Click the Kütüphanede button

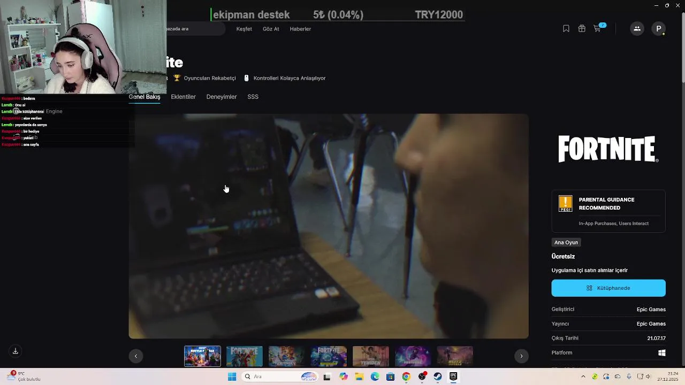[x=608, y=288]
